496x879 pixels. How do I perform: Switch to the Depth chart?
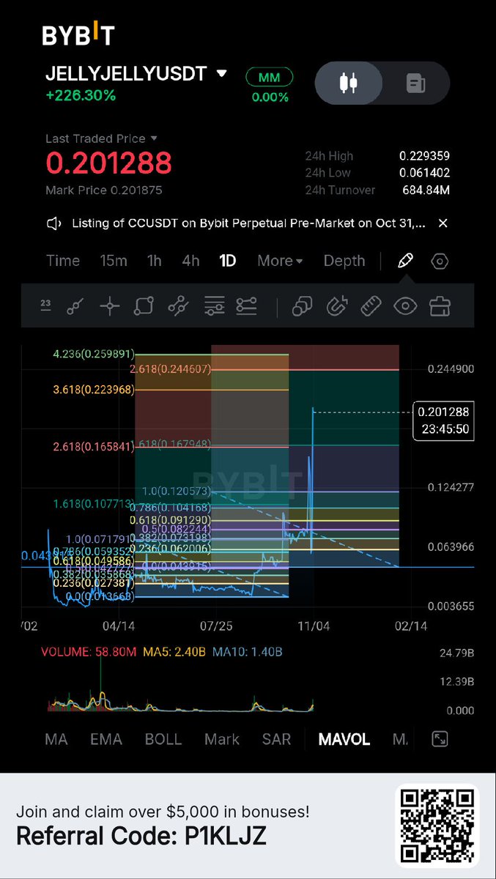344,261
